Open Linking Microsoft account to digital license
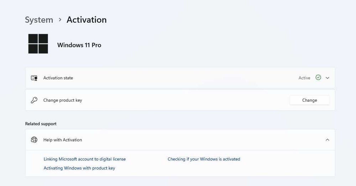Screen dimensions: 356x186 tap(85, 159)
